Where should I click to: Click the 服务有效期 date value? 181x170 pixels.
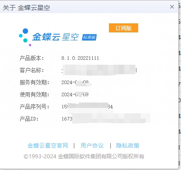coord(75,82)
